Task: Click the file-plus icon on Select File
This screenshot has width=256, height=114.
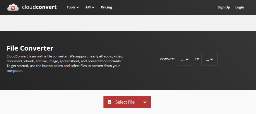Action: pyautogui.click(x=109, y=102)
